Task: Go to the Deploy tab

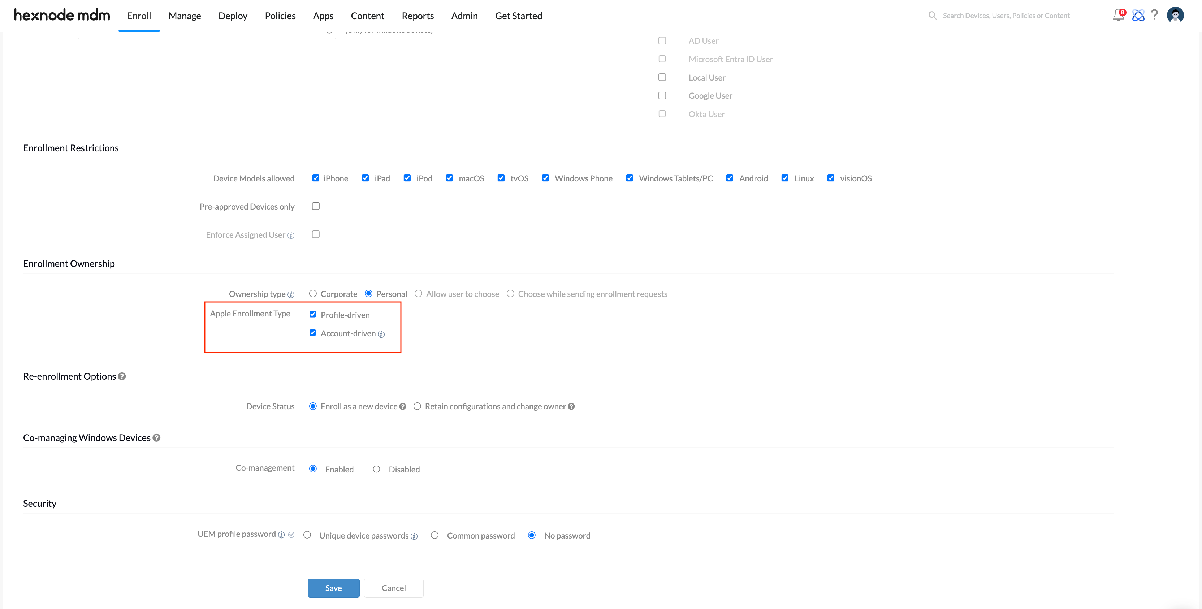Action: [x=233, y=16]
